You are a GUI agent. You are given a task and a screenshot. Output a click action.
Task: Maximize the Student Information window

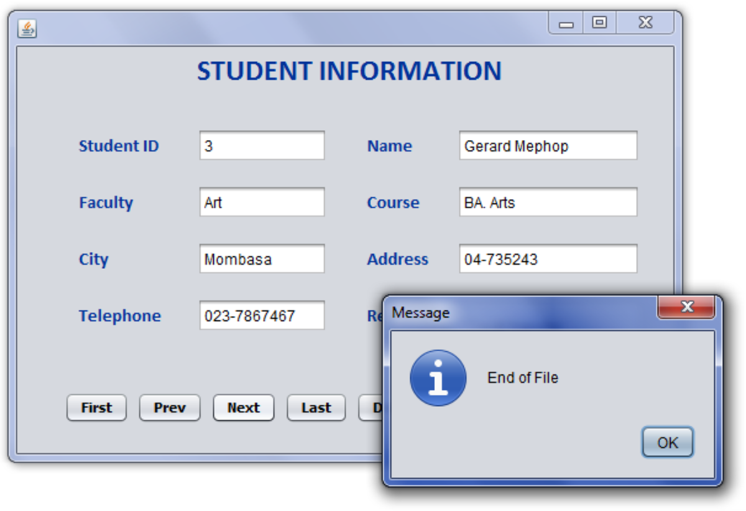(599, 23)
